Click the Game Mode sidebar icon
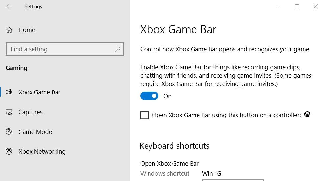Image resolution: width=321 pixels, height=181 pixels. [9, 132]
